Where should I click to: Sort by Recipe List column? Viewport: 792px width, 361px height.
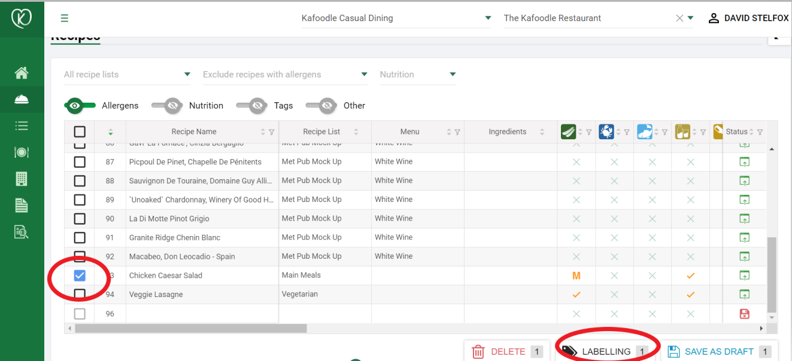point(356,132)
